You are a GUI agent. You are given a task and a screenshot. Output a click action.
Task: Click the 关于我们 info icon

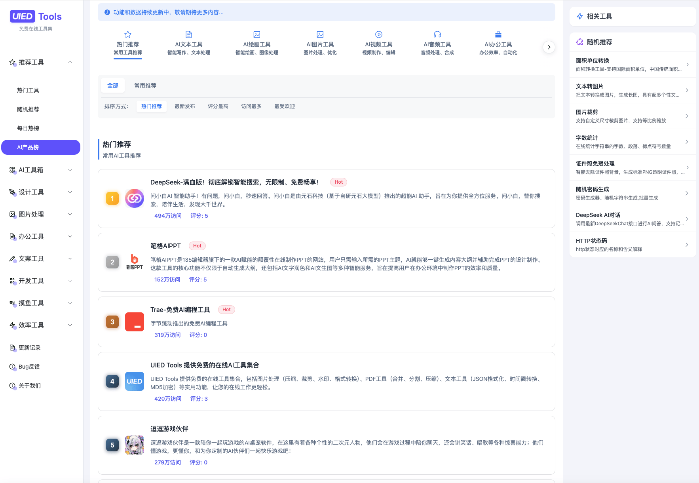(x=12, y=386)
